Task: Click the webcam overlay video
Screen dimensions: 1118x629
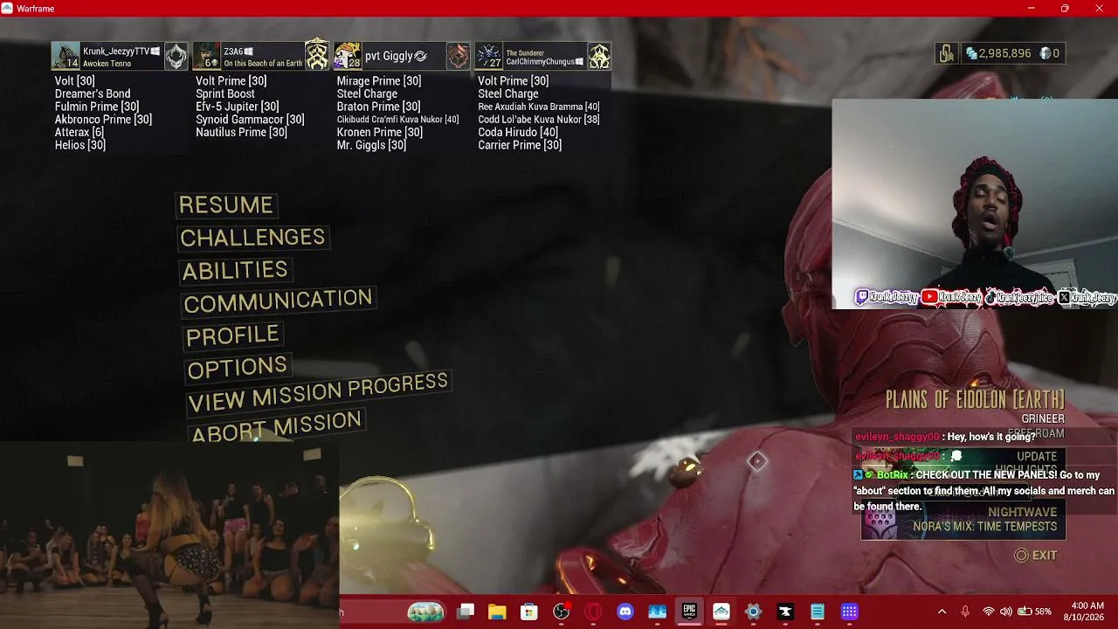Action: pyautogui.click(x=975, y=204)
